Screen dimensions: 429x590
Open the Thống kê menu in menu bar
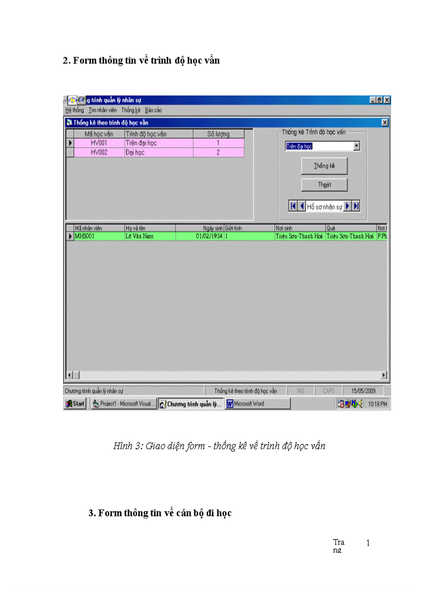click(x=131, y=110)
